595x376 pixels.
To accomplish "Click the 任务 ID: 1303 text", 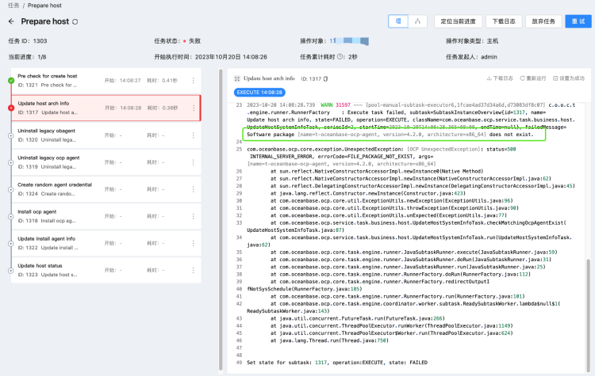I will click(x=28, y=41).
